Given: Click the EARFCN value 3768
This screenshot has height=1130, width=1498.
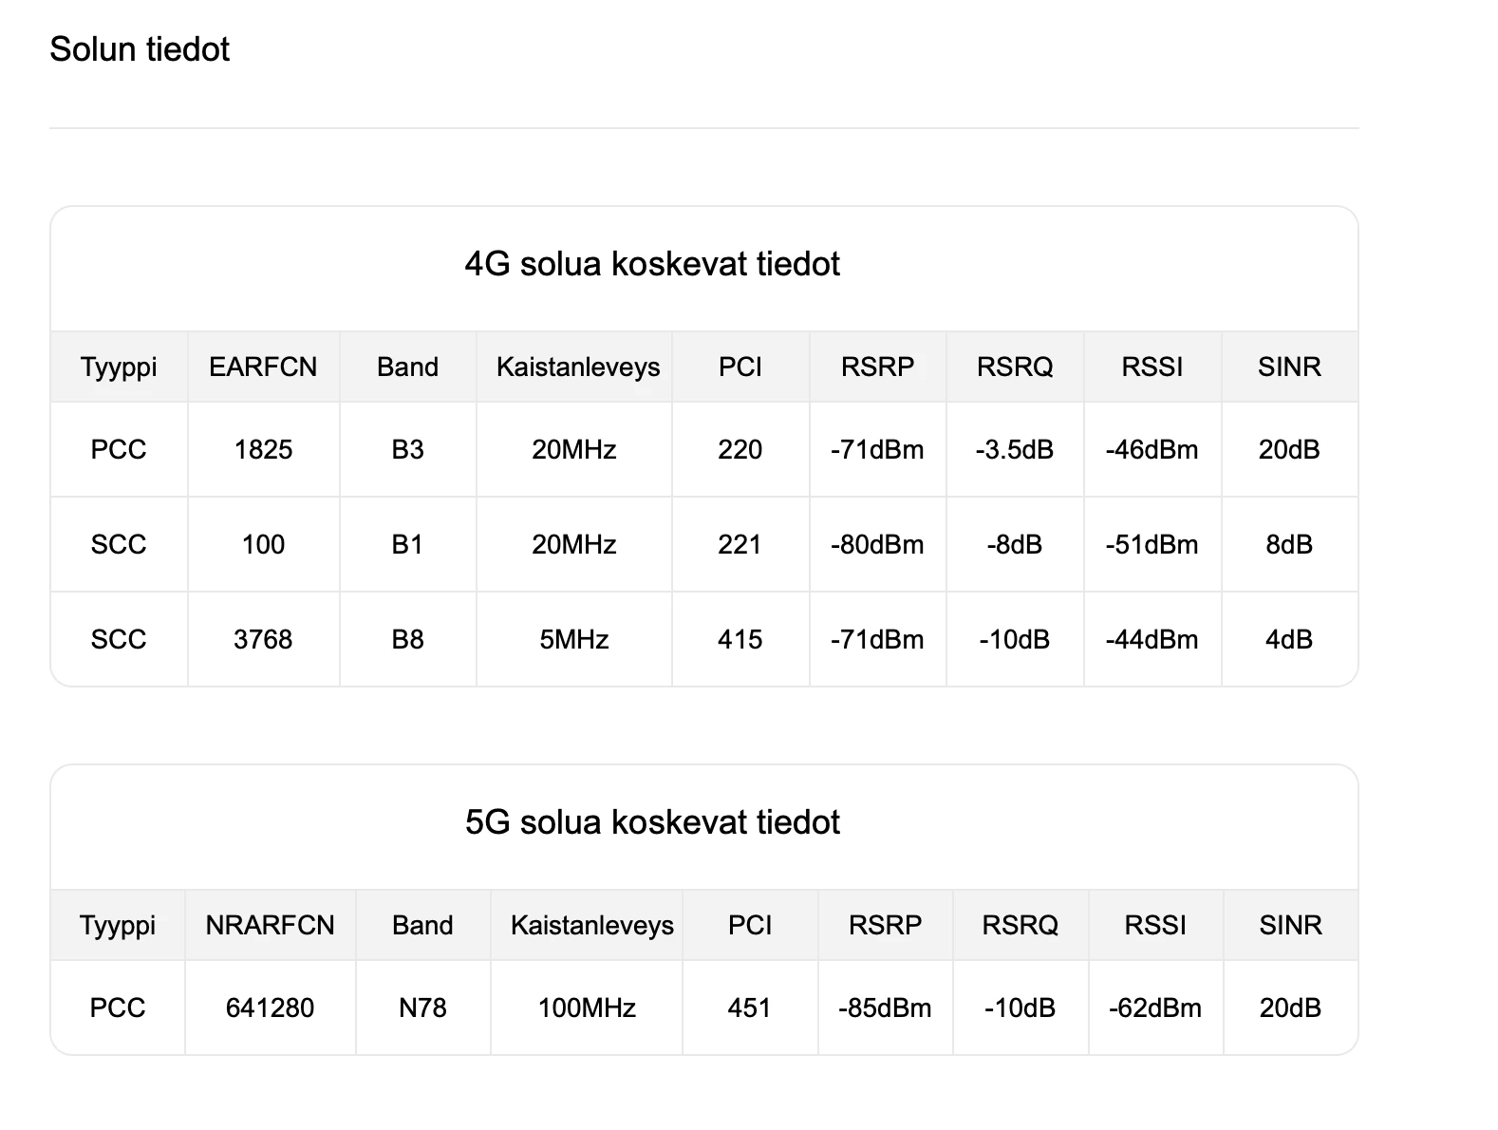Looking at the screenshot, I should [x=263, y=639].
